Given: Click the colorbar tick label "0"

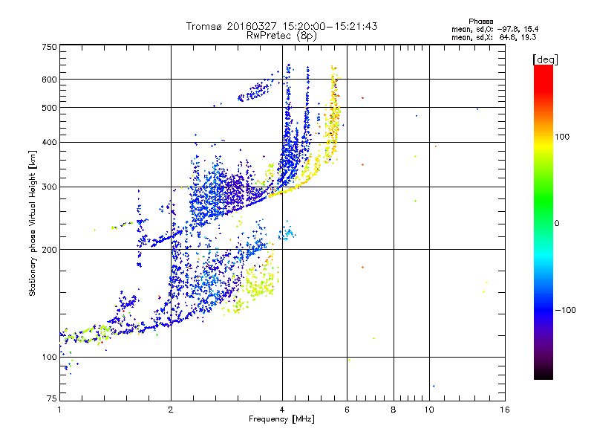Looking at the screenshot, I should (557, 223).
